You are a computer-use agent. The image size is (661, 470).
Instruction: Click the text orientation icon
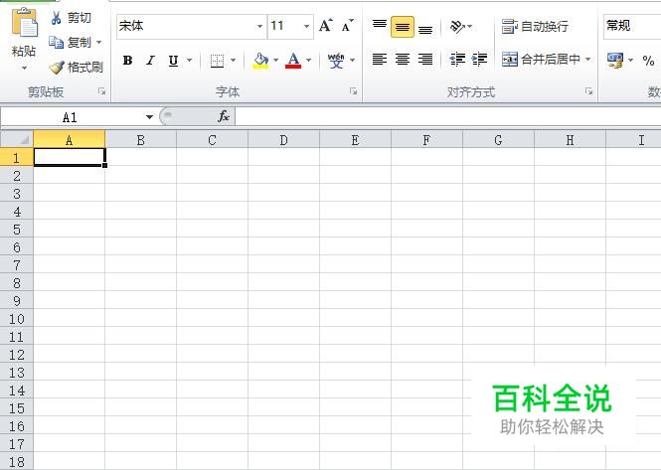pos(457,27)
